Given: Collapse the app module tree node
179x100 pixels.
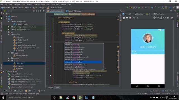Looking at the screenshot, I should pos(4,14).
